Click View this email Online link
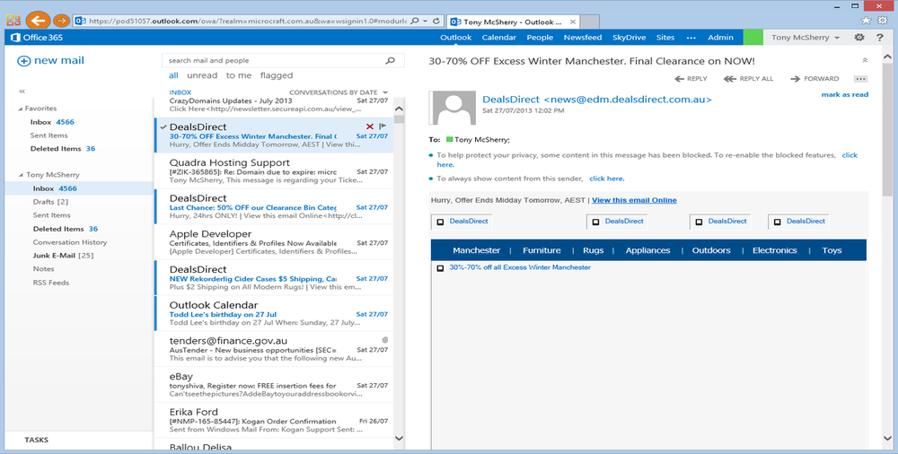This screenshot has width=898, height=454. click(x=634, y=200)
